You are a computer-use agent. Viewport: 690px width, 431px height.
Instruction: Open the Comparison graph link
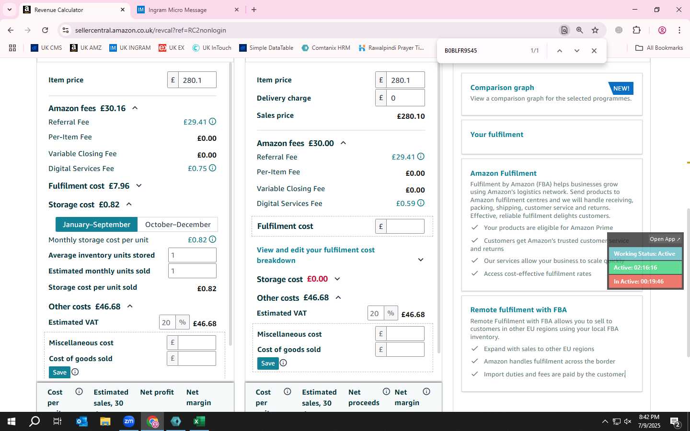coord(502,88)
